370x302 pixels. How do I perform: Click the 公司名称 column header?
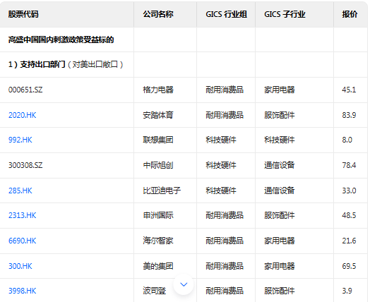(165, 14)
